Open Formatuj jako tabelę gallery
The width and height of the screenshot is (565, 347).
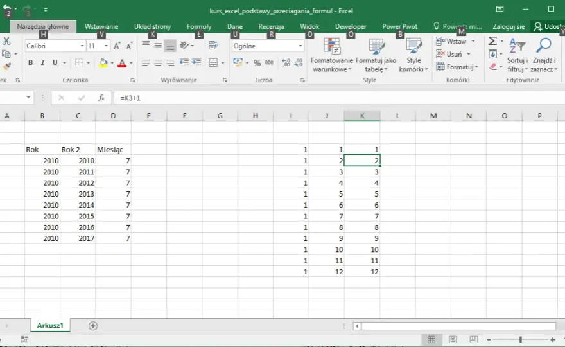pyautogui.click(x=376, y=55)
